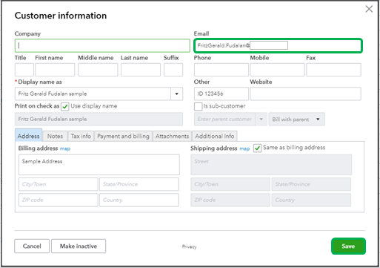Select the Last name field
The image size is (380, 268).
[x=141, y=70]
